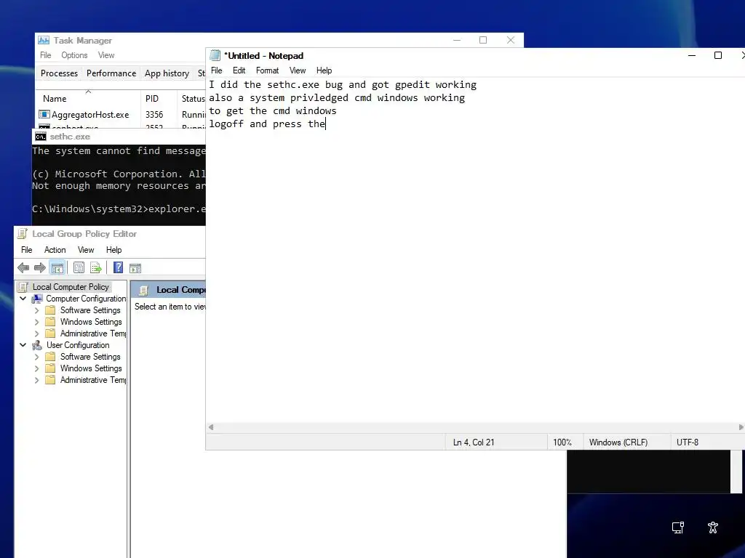Click AggregatorHost.exe process icon in Task Manager
Viewport: 745px width, 558px height.
tap(44, 114)
